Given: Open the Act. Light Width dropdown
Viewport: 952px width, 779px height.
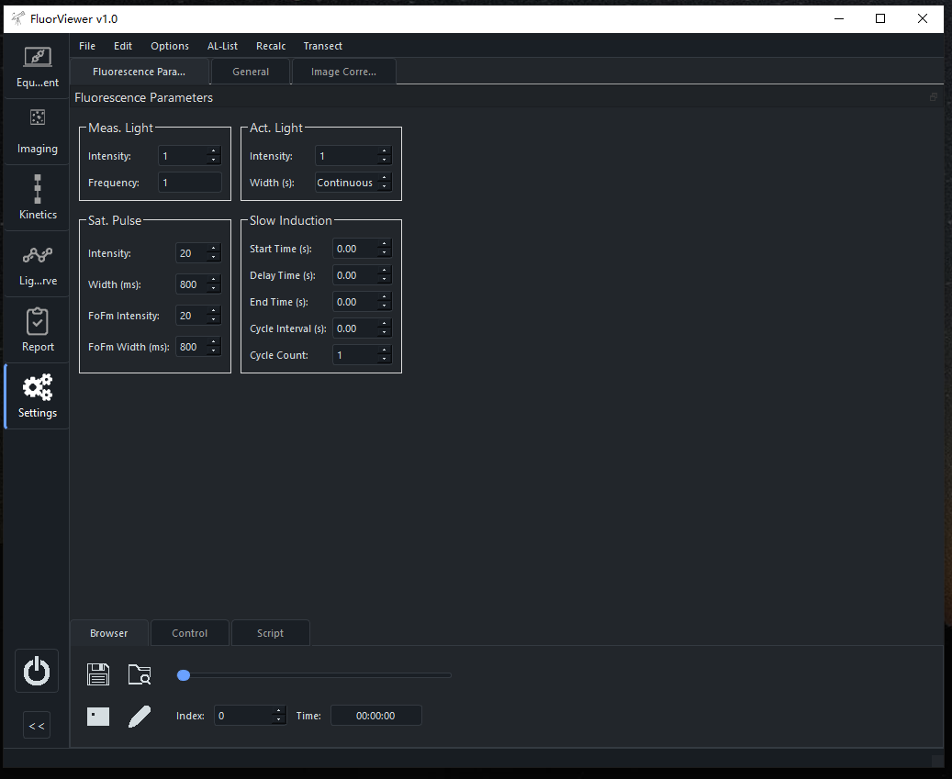Looking at the screenshot, I should (x=353, y=183).
